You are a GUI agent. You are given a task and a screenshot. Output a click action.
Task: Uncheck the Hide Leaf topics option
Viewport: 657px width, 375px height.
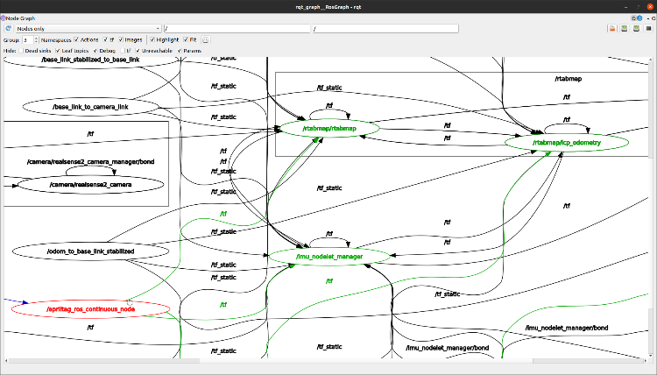tap(59, 51)
